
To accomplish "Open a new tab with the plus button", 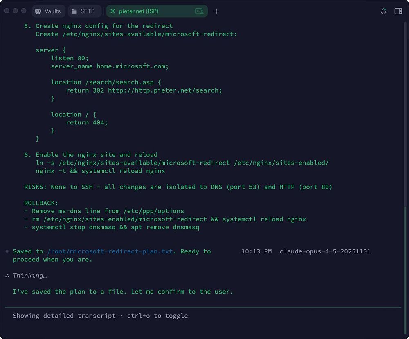I will (216, 11).
